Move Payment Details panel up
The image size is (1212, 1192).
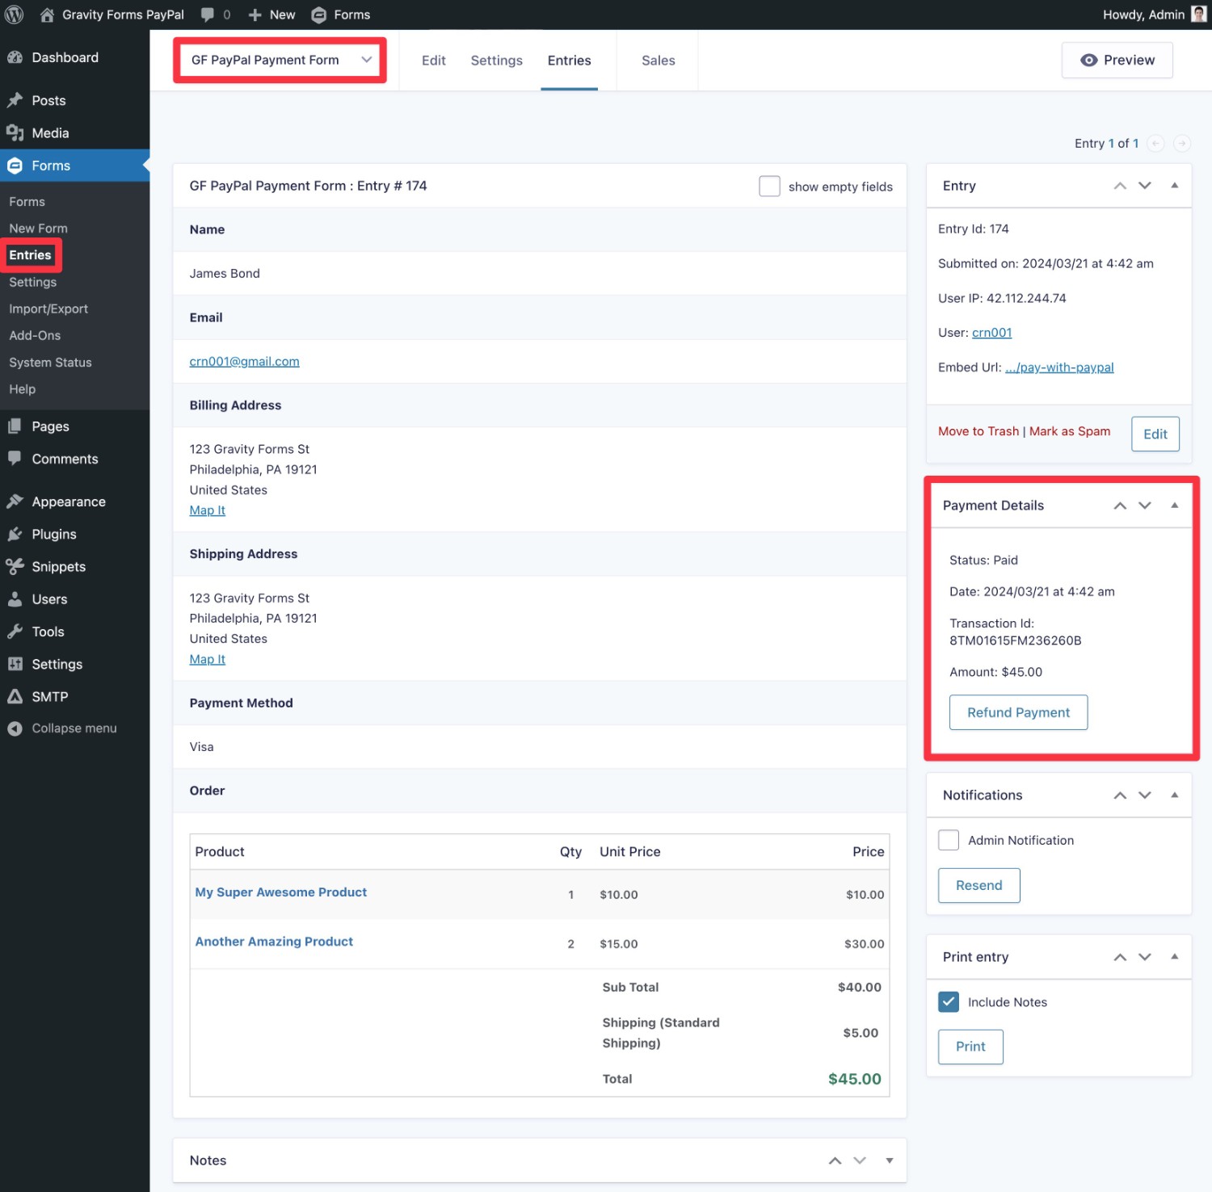pyautogui.click(x=1120, y=506)
